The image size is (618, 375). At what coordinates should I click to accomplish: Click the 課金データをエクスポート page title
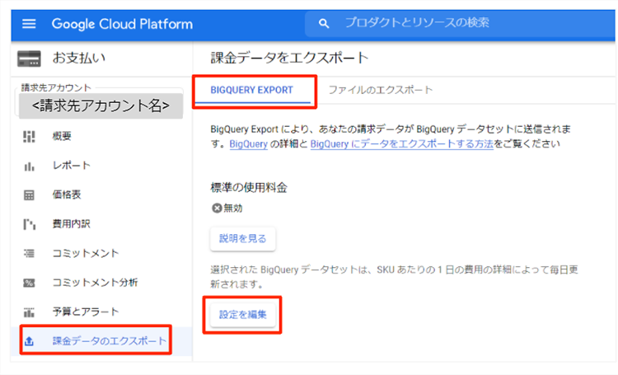[290, 58]
